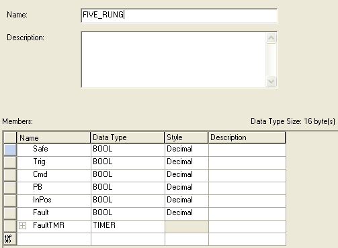Viewport: 338px width, 248px height.
Task: Select the Safe row selector
Action: coord(10,149)
